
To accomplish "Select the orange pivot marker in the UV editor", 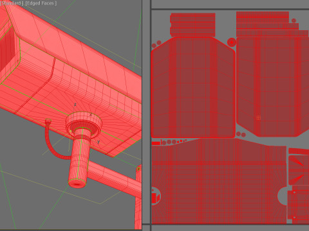I will pyautogui.click(x=259, y=118).
